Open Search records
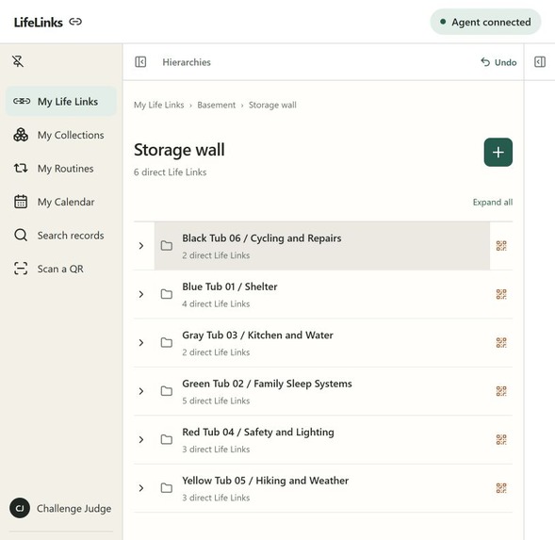The image size is (555, 540). tap(61, 235)
